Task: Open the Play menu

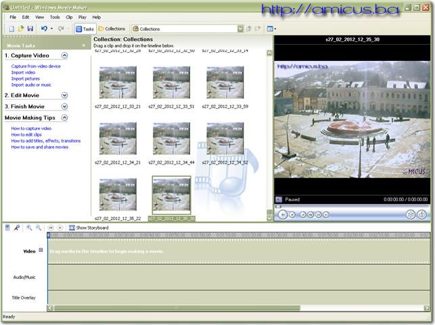Action: (82, 17)
